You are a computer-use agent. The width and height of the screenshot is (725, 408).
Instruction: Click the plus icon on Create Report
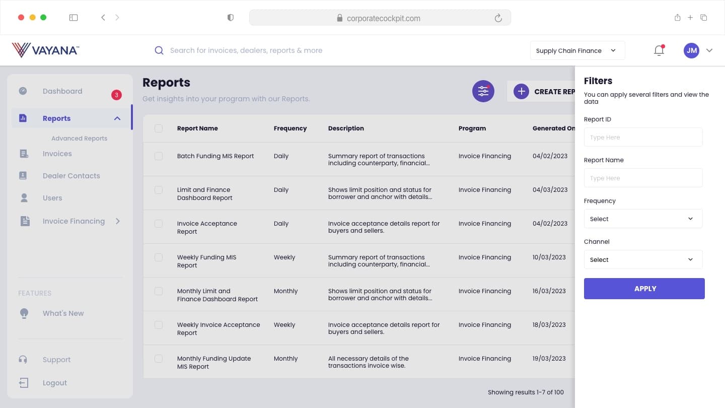521,92
